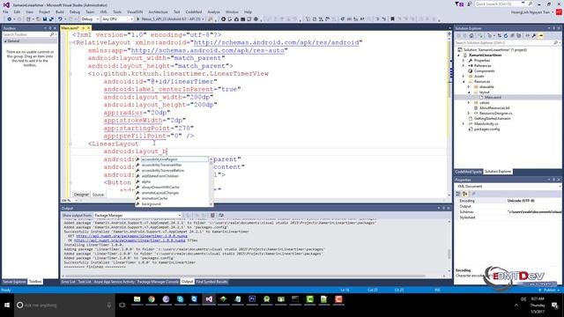564x317 pixels.
Task: Click Categorized icon in Properties panel
Action: pos(458,194)
